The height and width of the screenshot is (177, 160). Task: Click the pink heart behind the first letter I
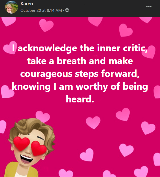(x=10, y=48)
